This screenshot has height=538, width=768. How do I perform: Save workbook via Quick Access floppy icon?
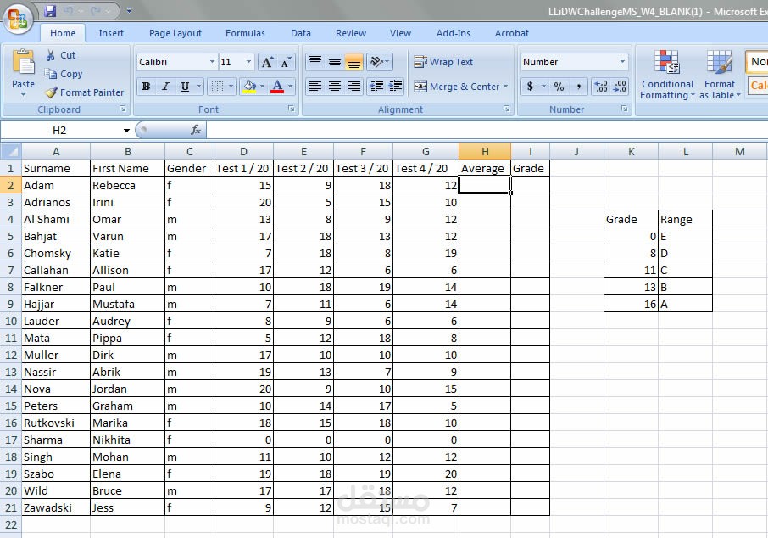(x=50, y=10)
